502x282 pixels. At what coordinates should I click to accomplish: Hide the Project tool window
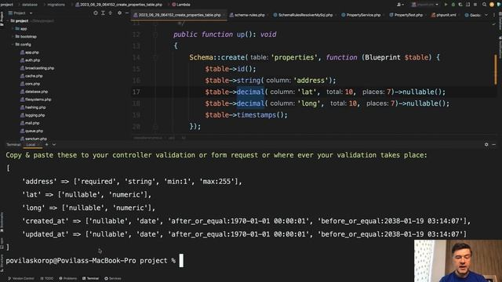click(127, 13)
